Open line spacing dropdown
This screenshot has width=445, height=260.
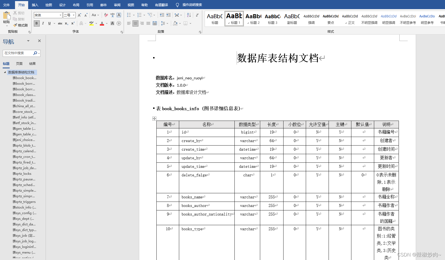click(x=164, y=23)
